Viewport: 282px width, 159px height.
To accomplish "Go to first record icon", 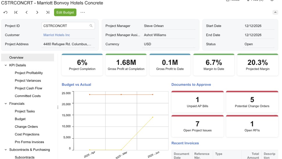I will pyautogui.click(x=16, y=12).
